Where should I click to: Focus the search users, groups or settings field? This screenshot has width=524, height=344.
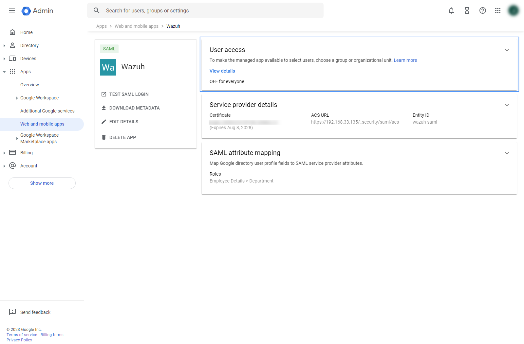coord(210,10)
